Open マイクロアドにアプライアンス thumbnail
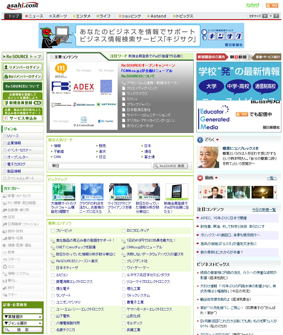283x335 pixels. (x=120, y=192)
